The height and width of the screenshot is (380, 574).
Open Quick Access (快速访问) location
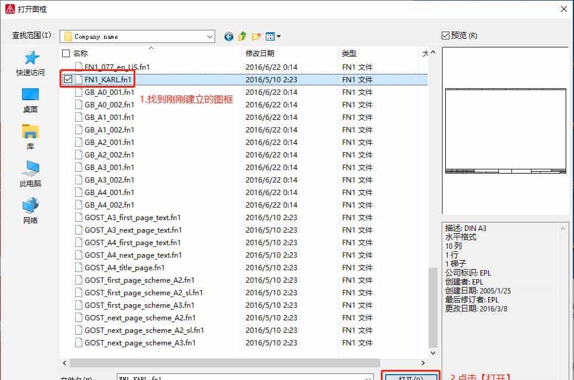click(x=30, y=63)
